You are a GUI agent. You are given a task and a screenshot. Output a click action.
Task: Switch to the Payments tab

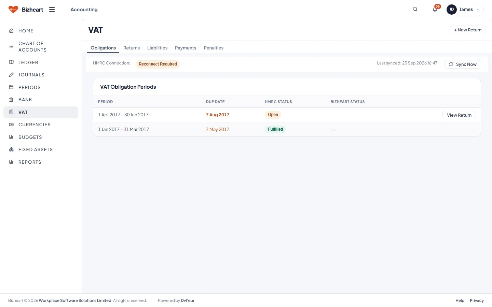coord(186,48)
